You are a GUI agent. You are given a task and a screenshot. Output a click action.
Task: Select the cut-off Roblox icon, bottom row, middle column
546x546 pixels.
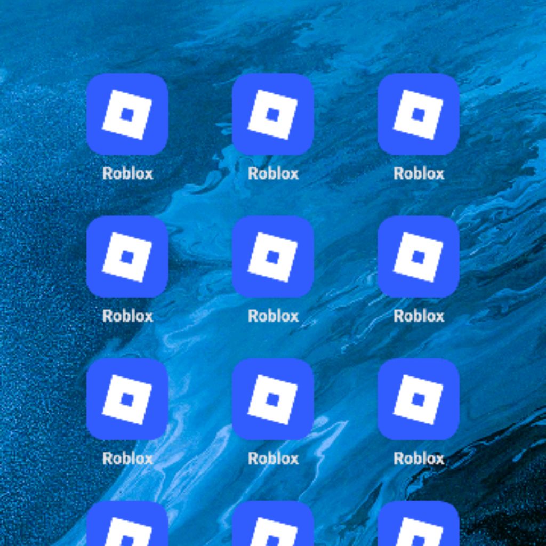coord(273,524)
